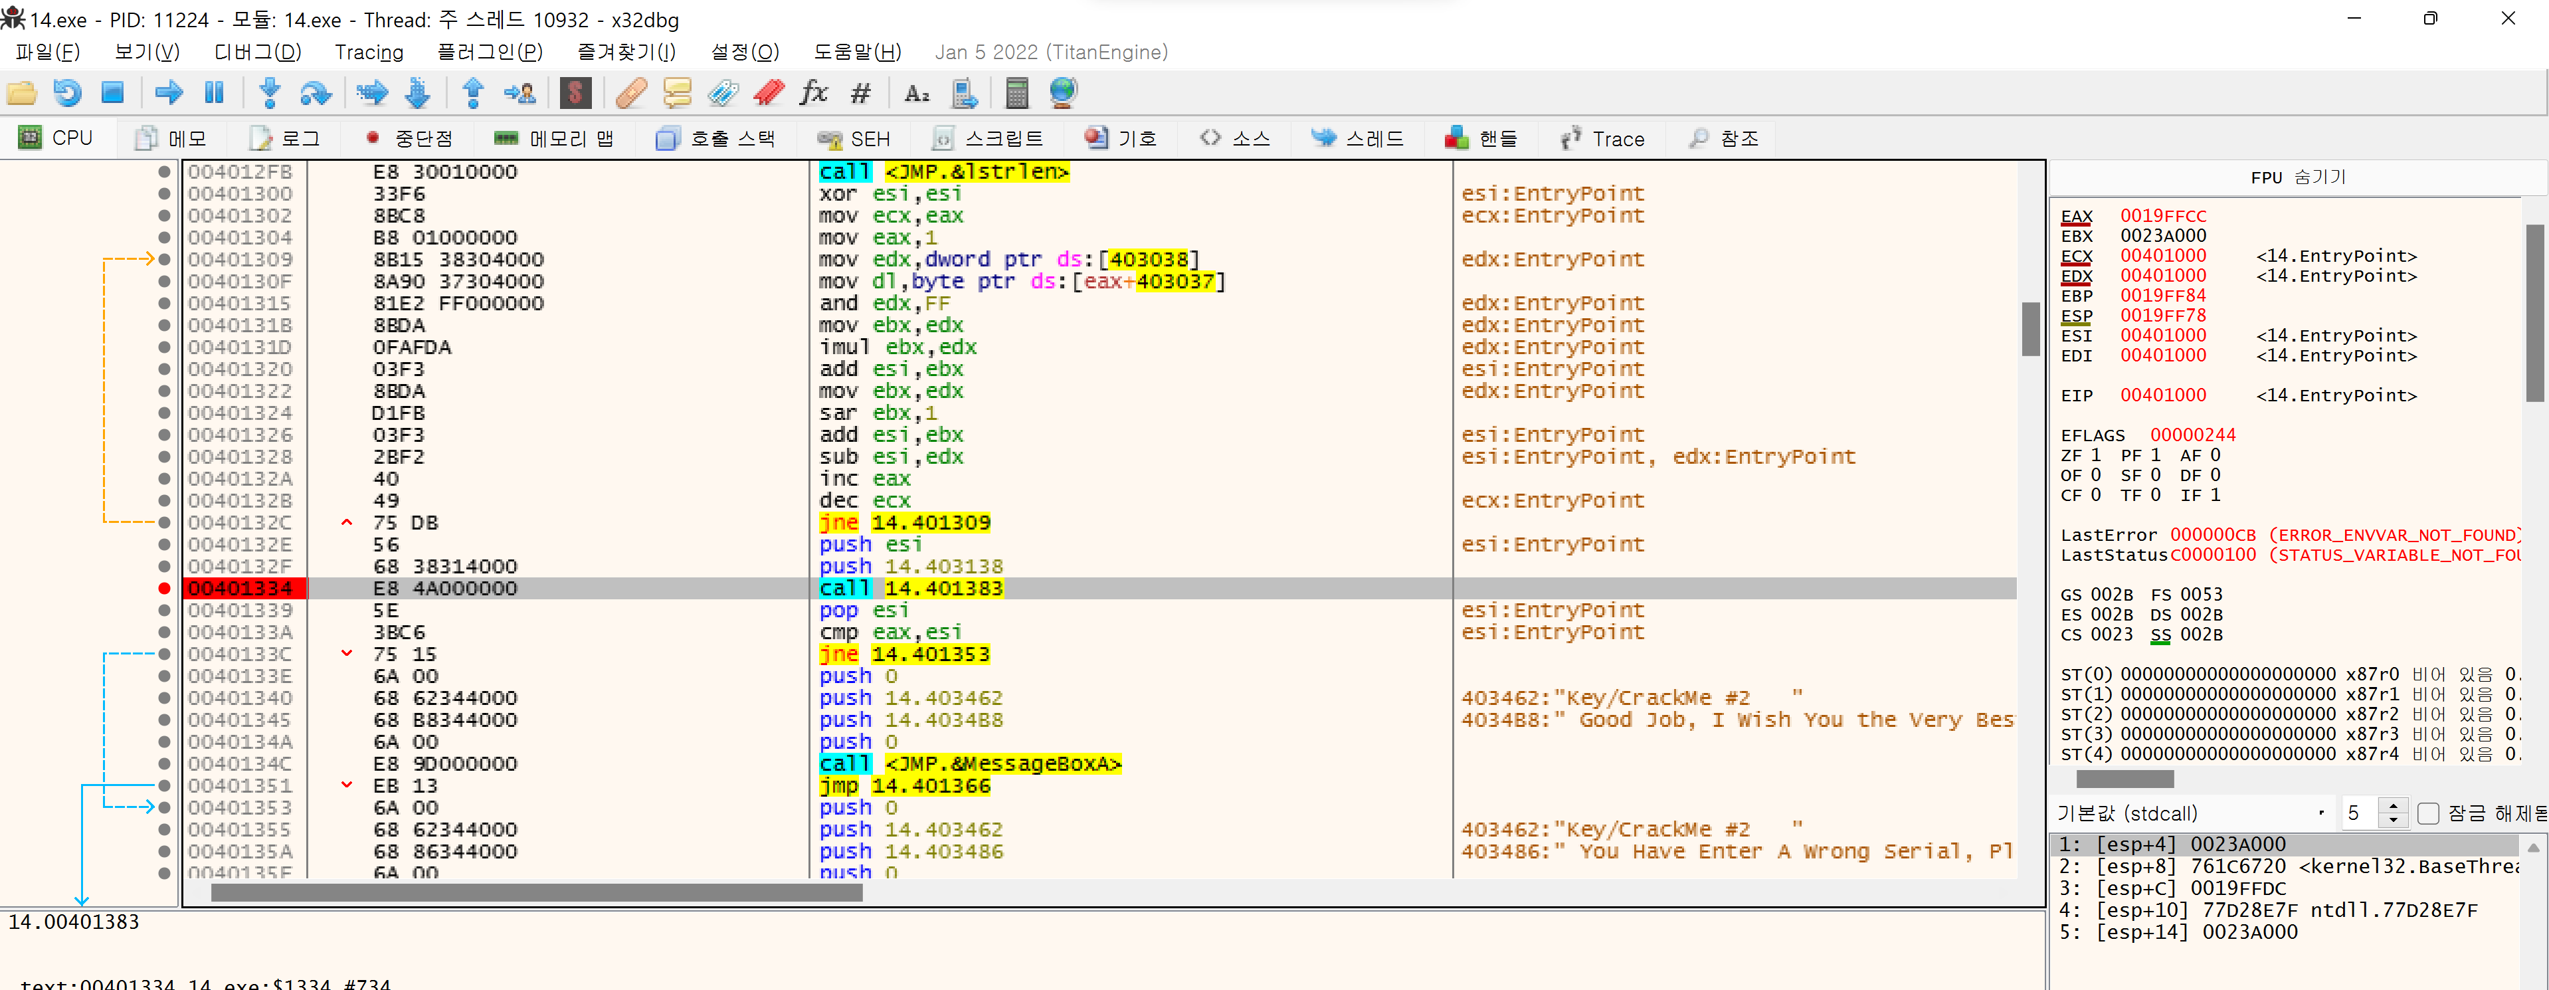Click the argument count input field
This screenshot has height=990, width=2549.
pyautogui.click(x=2359, y=814)
